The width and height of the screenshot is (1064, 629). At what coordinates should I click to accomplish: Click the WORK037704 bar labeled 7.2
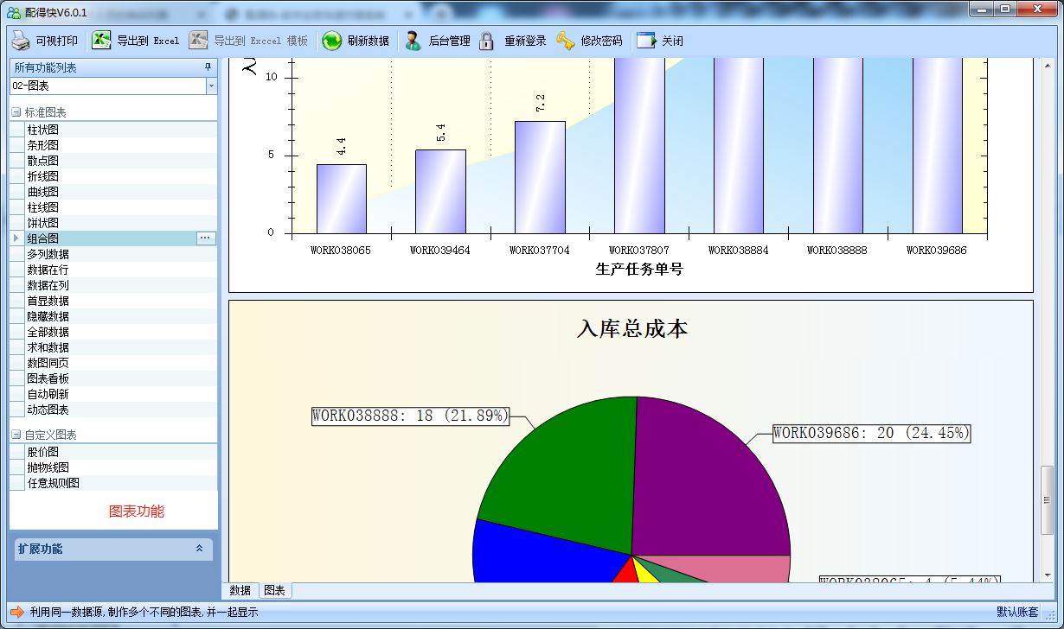(x=540, y=177)
